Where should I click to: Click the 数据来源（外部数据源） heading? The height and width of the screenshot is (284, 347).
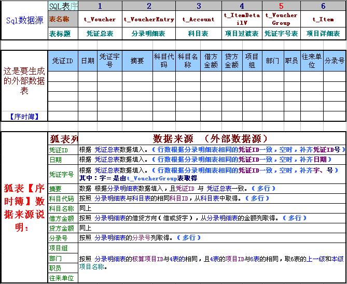coord(212,139)
